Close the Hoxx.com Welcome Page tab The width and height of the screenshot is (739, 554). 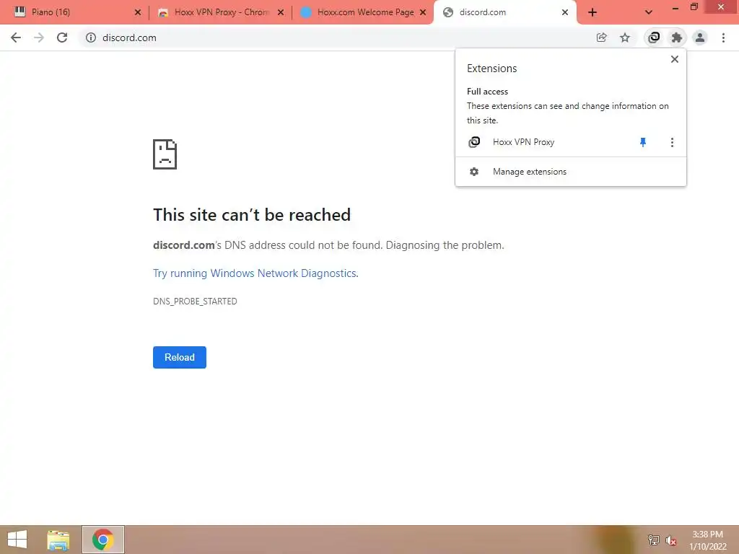tap(423, 12)
